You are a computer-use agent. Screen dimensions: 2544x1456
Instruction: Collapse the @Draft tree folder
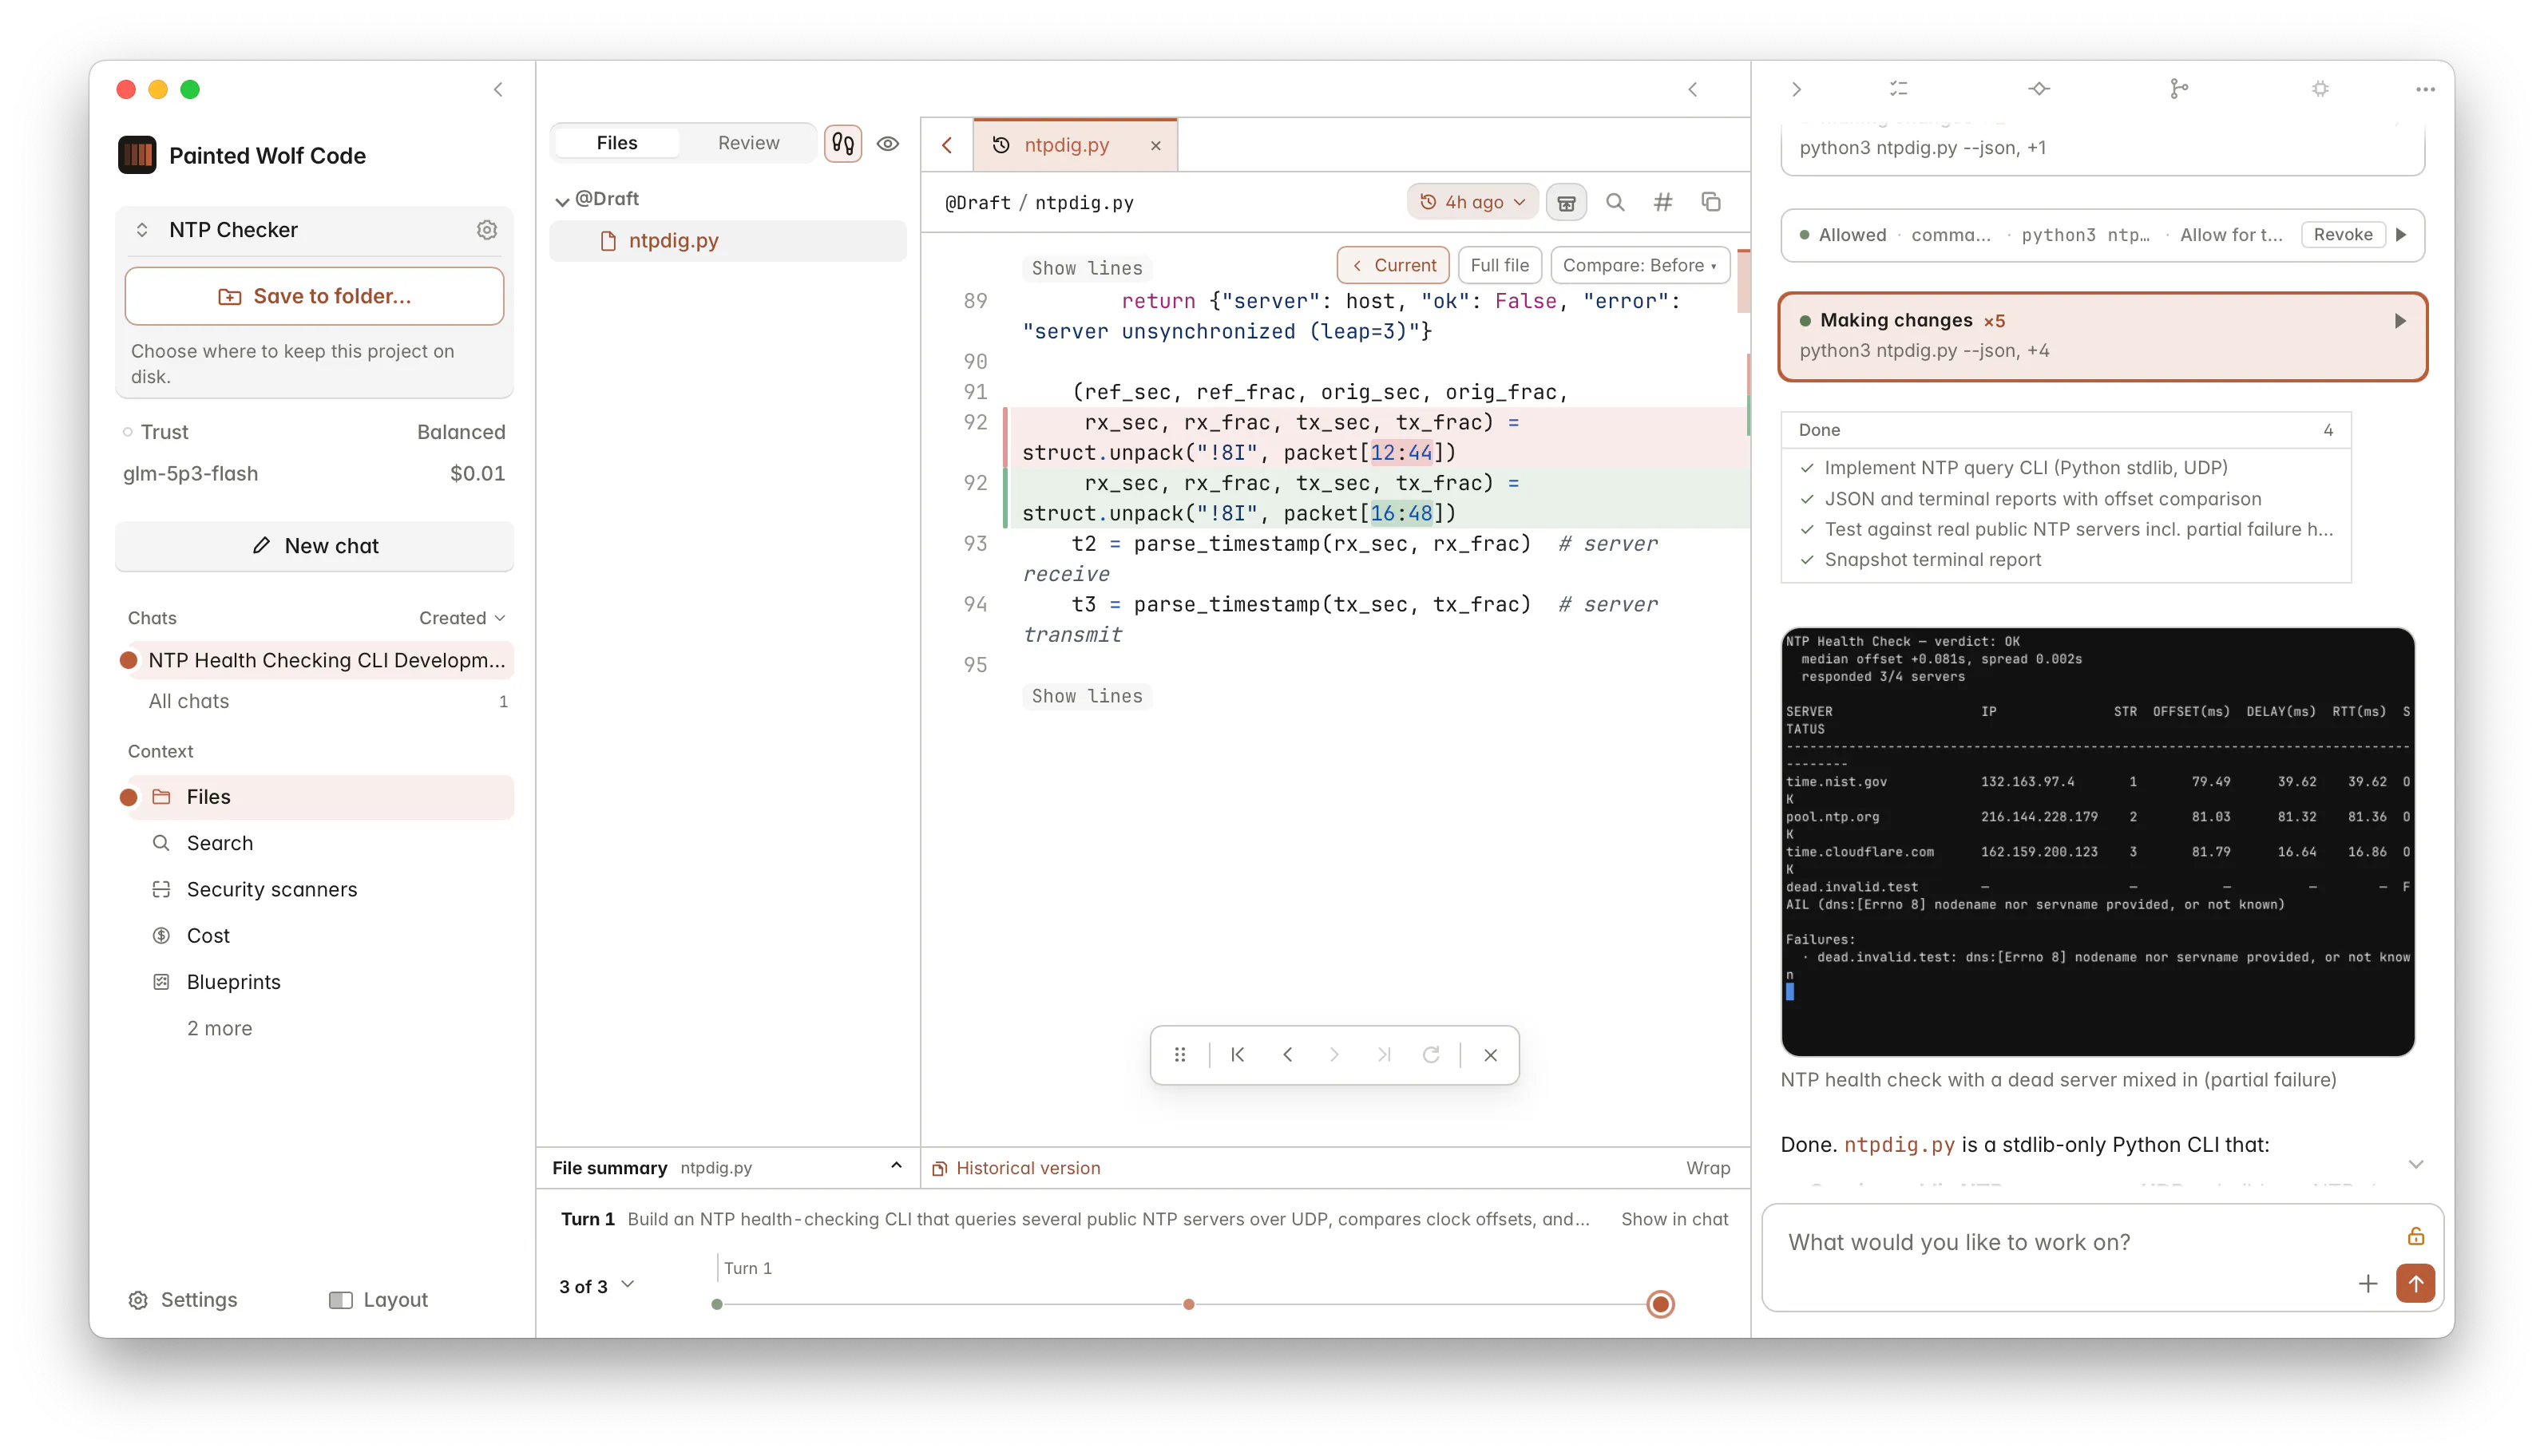[562, 200]
